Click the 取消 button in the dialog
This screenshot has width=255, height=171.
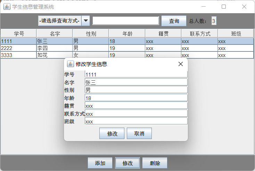tap(139, 133)
